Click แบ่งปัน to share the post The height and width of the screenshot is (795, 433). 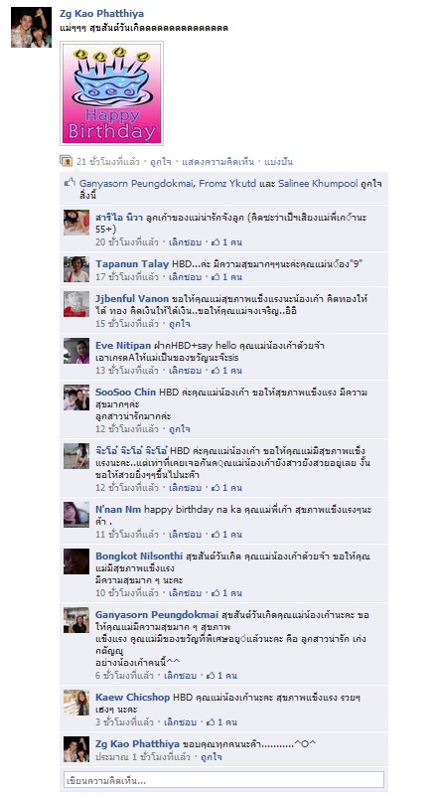pos(278,162)
